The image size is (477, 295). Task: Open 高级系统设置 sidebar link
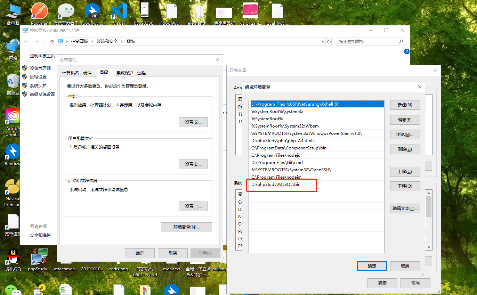point(42,94)
